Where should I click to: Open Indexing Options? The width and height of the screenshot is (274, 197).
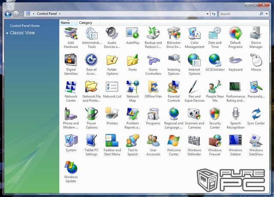[x=173, y=65]
